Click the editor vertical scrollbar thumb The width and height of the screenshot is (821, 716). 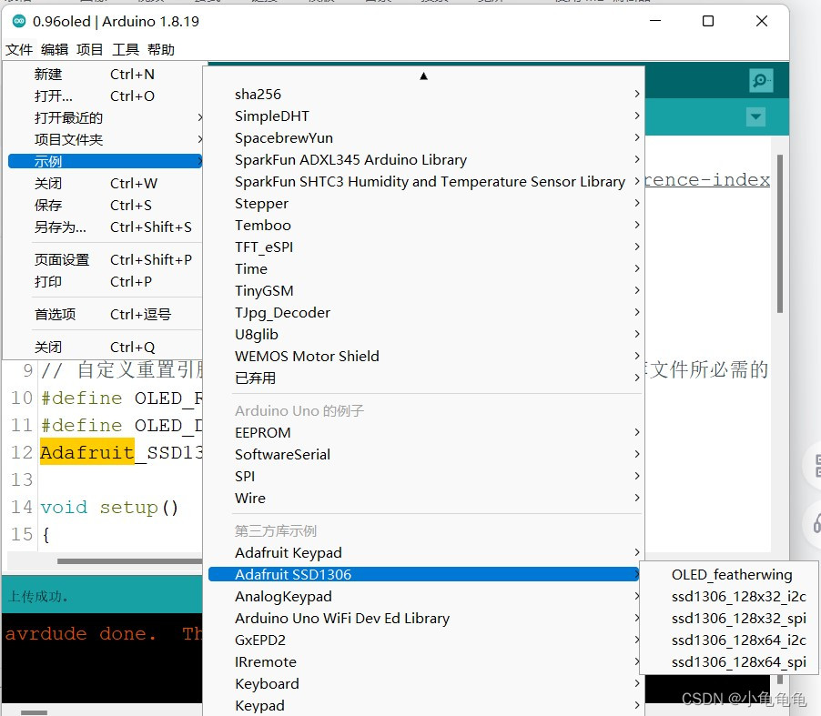[x=780, y=234]
